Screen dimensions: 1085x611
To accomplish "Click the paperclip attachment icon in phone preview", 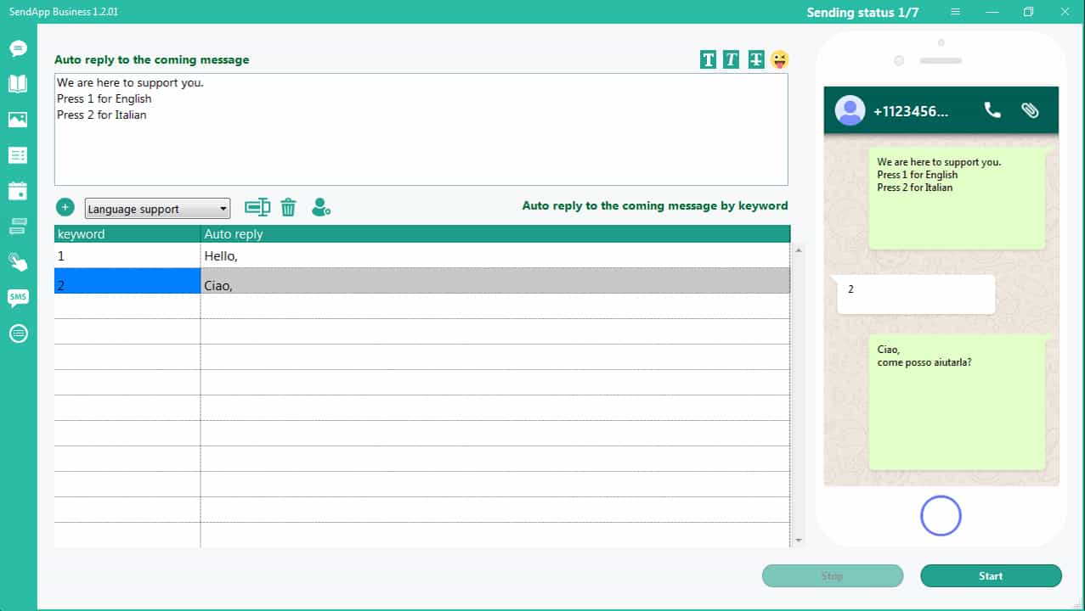I will pos(1030,110).
